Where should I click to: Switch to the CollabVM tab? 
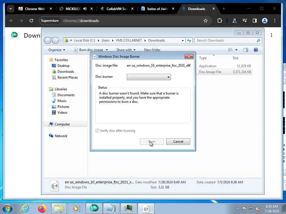click(x=117, y=9)
